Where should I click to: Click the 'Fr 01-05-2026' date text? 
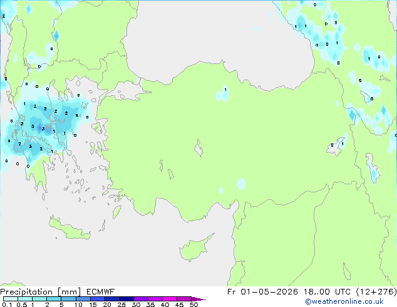(x=262, y=292)
